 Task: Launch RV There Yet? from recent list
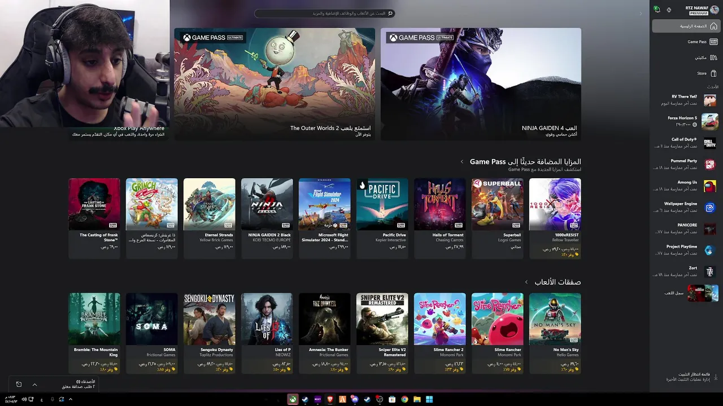click(x=686, y=100)
